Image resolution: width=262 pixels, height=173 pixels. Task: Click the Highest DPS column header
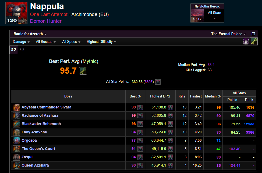[160, 96]
